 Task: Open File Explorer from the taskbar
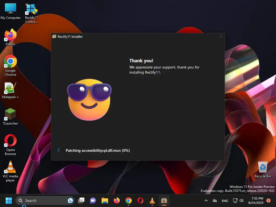(x=105, y=201)
